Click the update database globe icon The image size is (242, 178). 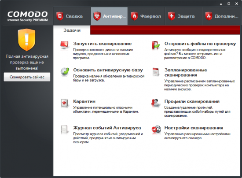click(65, 72)
